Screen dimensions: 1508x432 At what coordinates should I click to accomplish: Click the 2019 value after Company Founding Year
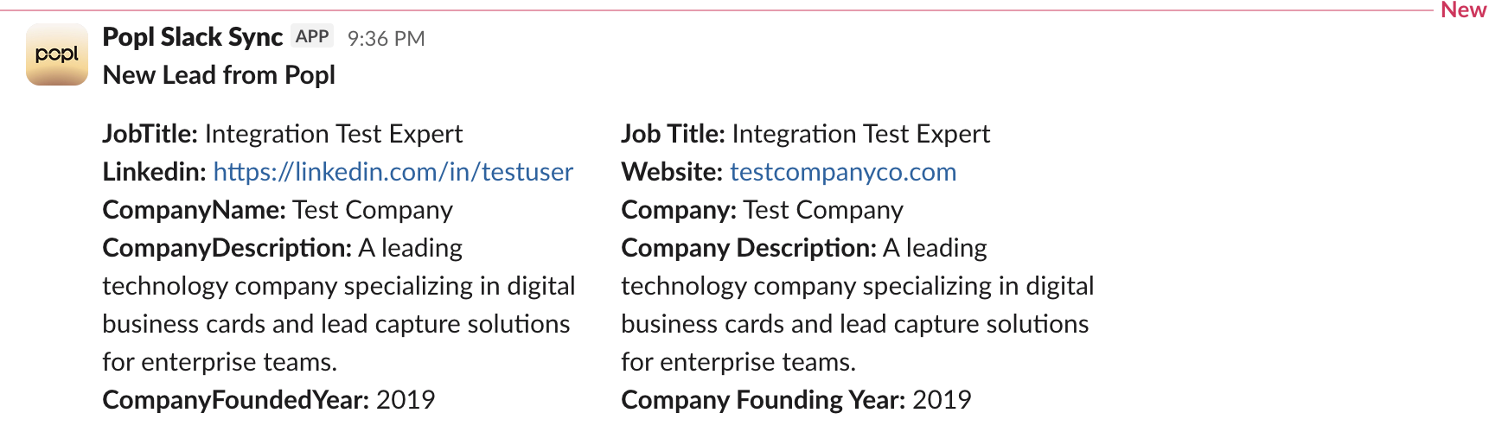(x=942, y=400)
